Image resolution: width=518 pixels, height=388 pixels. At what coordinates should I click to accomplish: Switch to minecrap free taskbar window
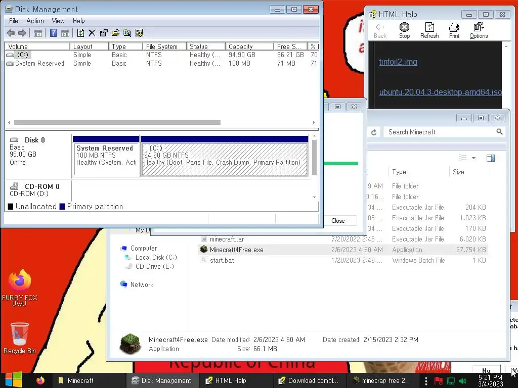383,380
